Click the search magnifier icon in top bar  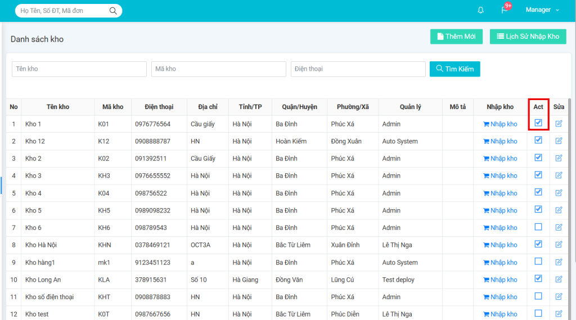pos(113,11)
